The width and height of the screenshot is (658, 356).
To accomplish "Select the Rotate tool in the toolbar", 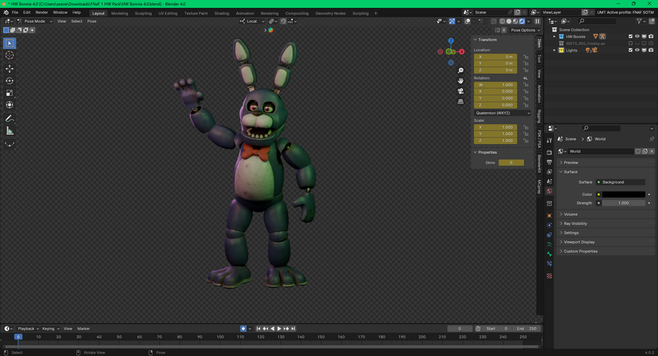I will click(9, 81).
